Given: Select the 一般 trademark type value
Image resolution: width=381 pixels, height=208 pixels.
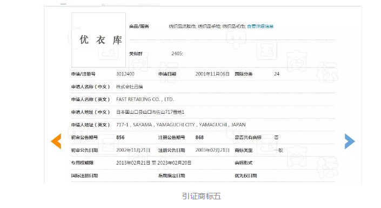Looking at the screenshot, I should 279,150.
